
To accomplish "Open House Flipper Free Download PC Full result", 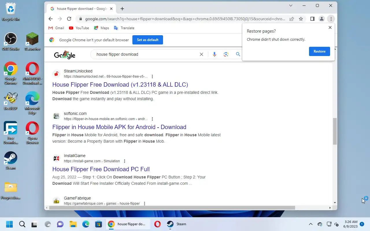I will pos(101,169).
